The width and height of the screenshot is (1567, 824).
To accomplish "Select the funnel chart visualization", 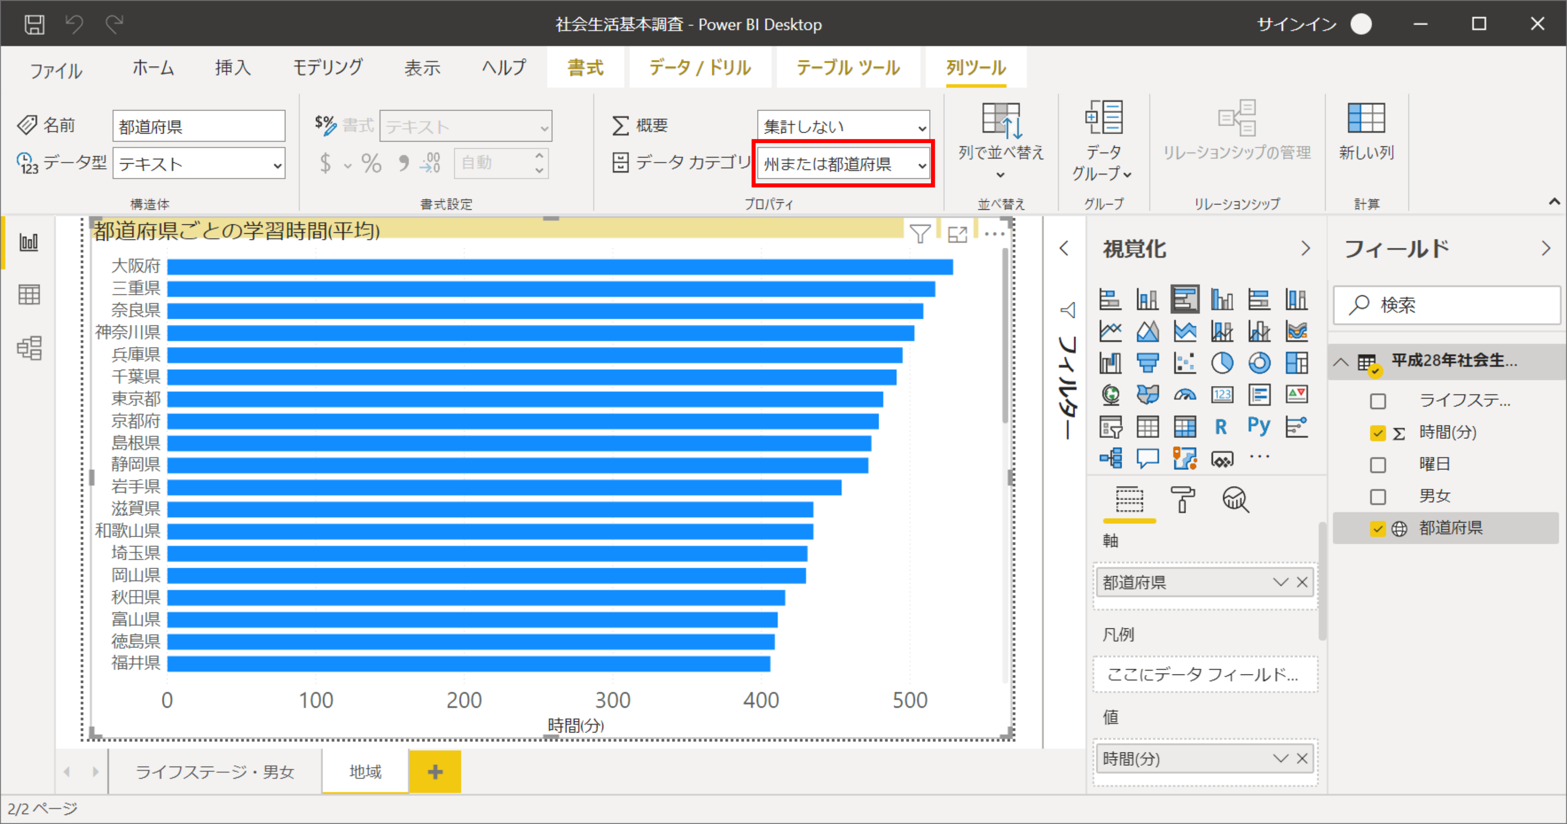I will pos(1147,363).
